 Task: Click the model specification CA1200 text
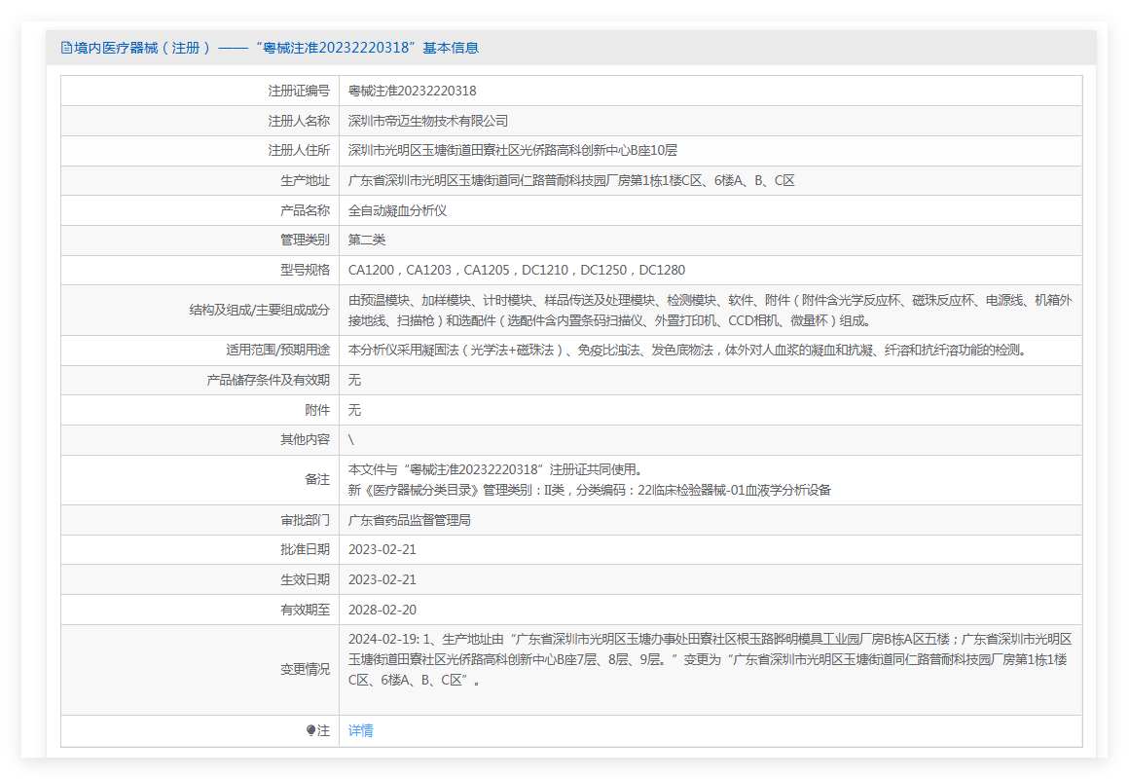[x=373, y=270]
